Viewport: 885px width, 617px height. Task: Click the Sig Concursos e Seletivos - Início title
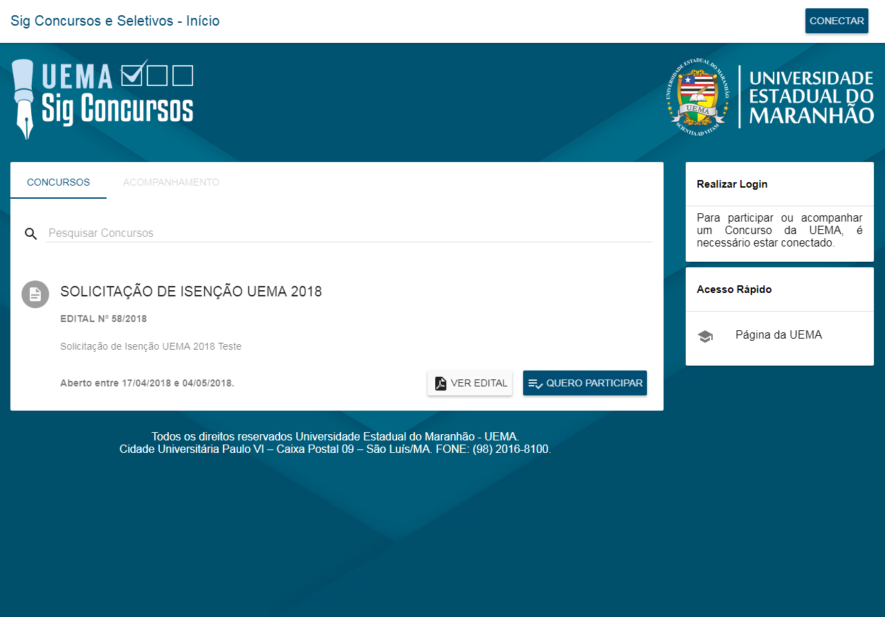115,21
